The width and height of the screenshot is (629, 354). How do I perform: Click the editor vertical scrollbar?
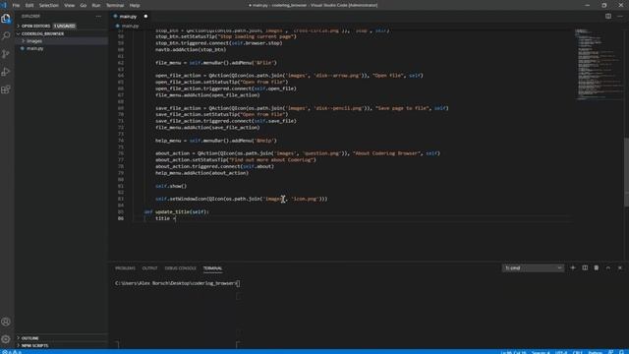[x=626, y=173]
